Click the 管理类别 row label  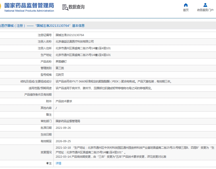(x=46, y=68)
